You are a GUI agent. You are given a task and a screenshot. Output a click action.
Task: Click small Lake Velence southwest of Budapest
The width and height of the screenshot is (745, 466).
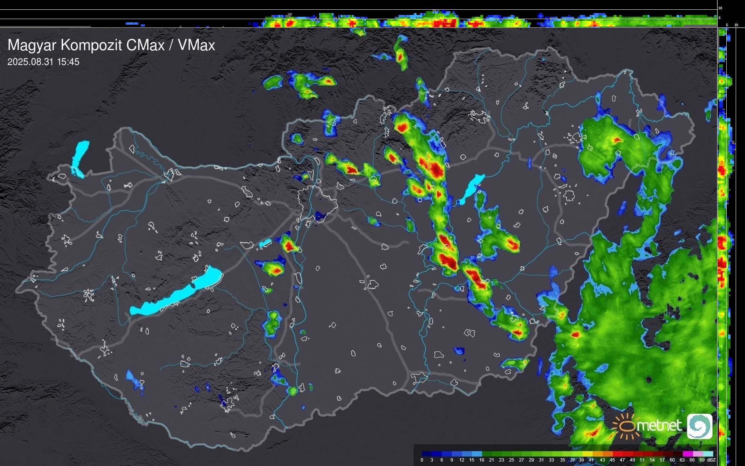[265, 243]
